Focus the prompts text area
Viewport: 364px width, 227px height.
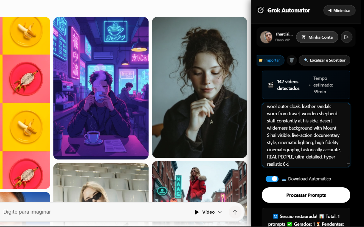tap(306, 135)
